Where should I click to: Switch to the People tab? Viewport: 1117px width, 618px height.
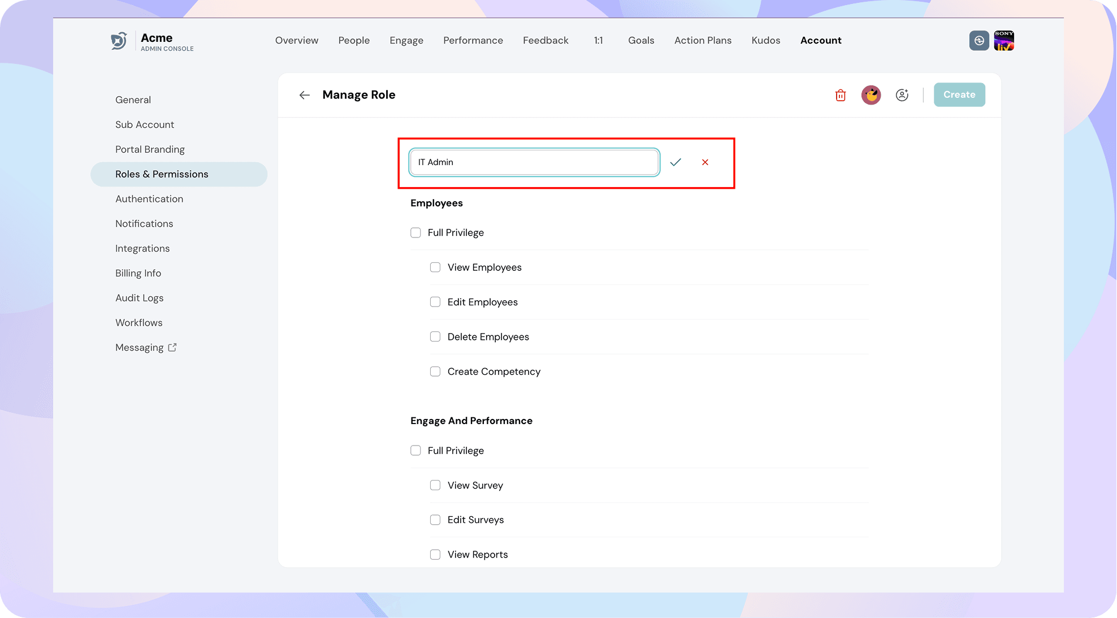point(354,41)
